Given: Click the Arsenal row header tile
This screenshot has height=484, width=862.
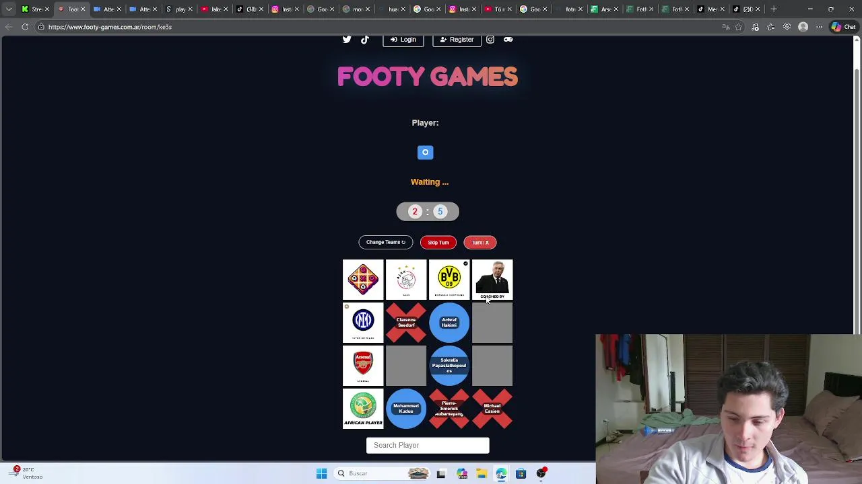Looking at the screenshot, I should (363, 366).
